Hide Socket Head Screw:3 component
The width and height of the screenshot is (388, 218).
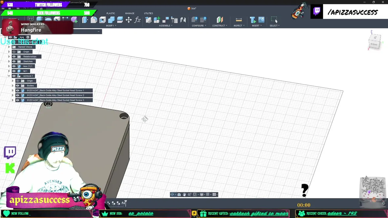[18, 100]
